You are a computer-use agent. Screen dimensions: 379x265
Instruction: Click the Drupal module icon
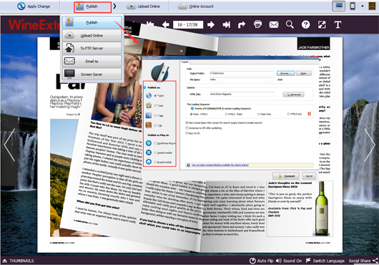tap(149, 162)
